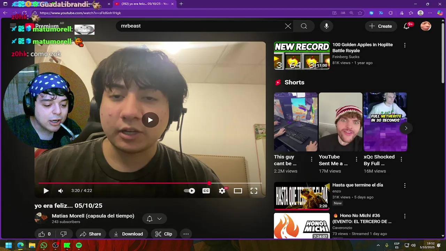Click the Clip button

[164, 234]
